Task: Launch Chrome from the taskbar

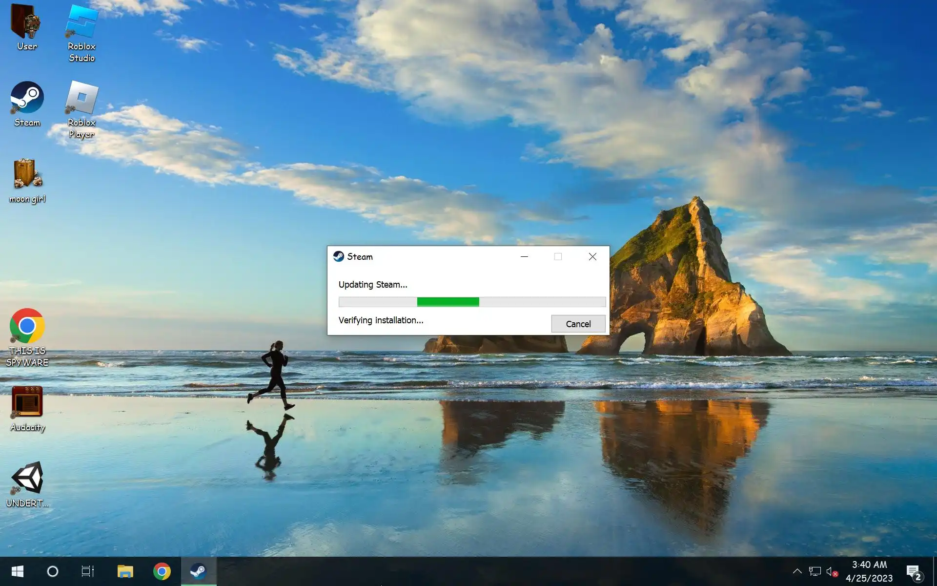Action: click(x=162, y=571)
